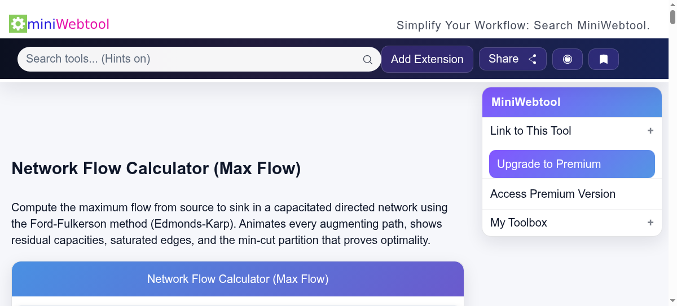Expand Link to This Tool plus icon

coord(650,131)
